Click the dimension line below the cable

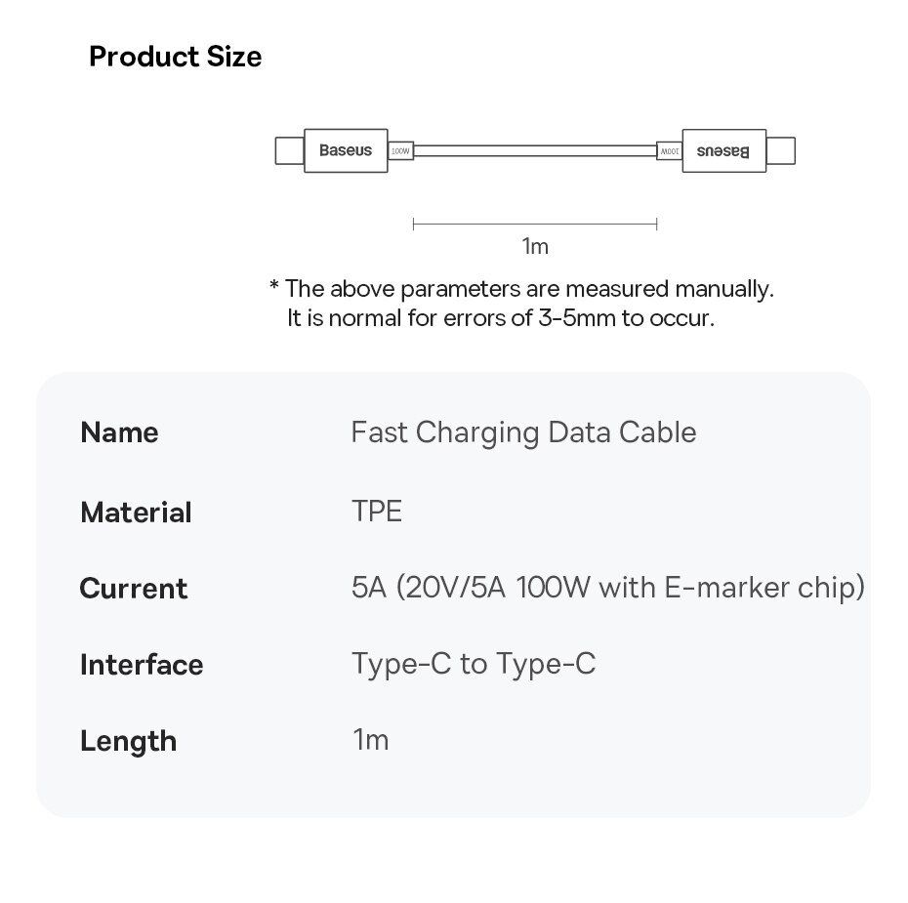(535, 224)
